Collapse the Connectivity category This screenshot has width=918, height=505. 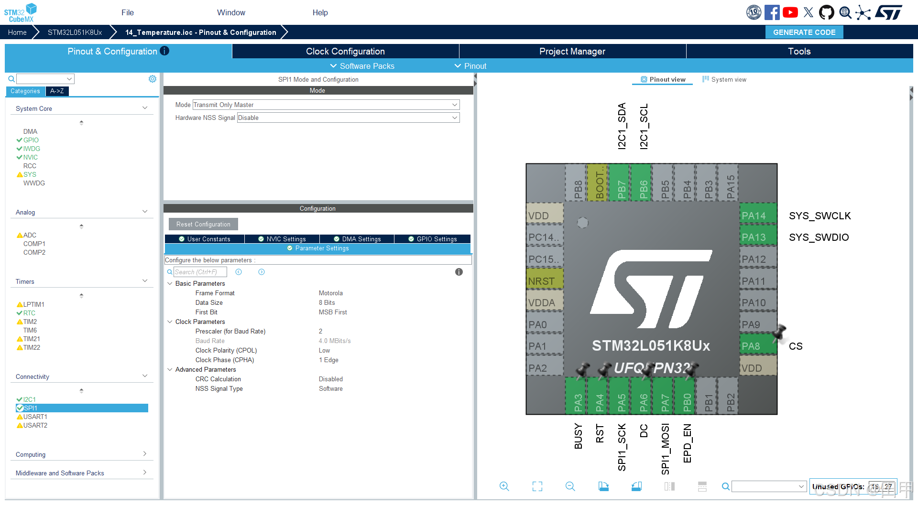(145, 376)
